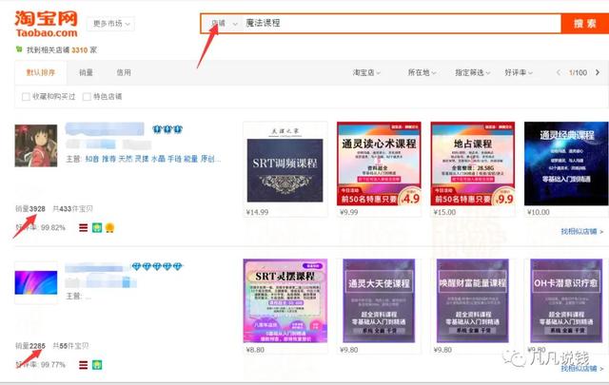Screen dimensions: 609x385
Task: Click the second shop's blue diamond rating icons
Action: point(160,267)
